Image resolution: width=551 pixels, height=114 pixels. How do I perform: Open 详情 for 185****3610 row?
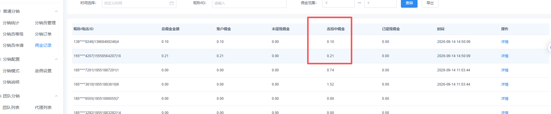pyautogui.click(x=505, y=84)
